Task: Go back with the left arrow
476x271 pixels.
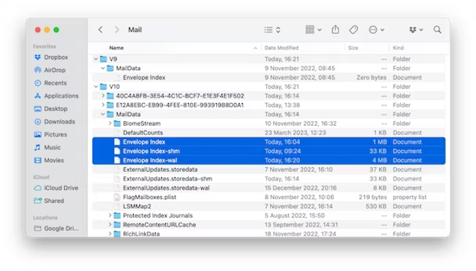Action: 101,30
